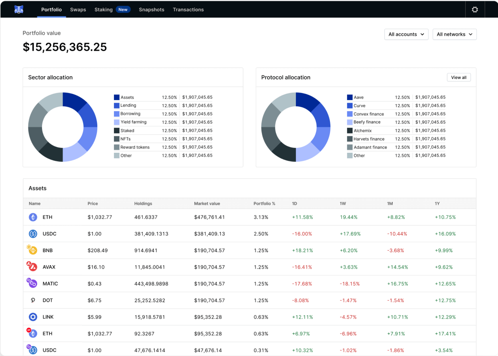The image size is (498, 356).
Task: Click the MetaMask fox logo
Action: (x=19, y=10)
